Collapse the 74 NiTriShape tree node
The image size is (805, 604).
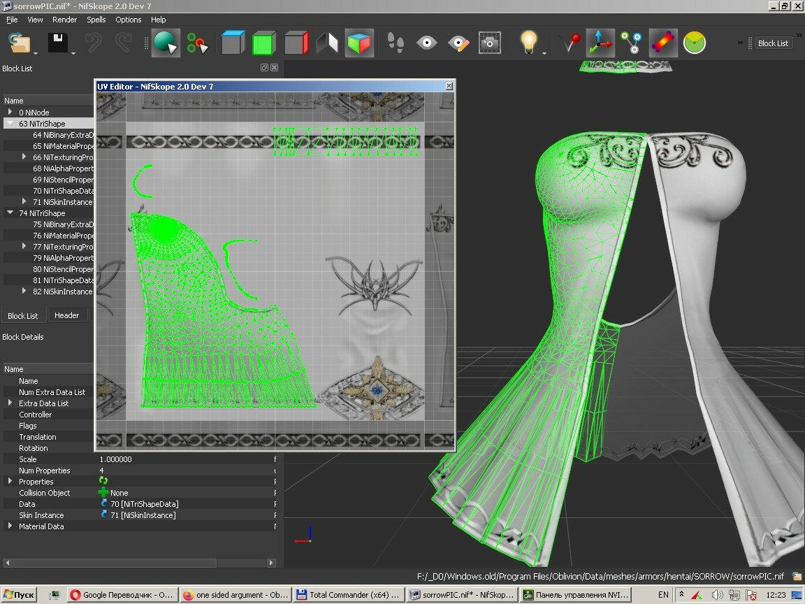tap(10, 212)
